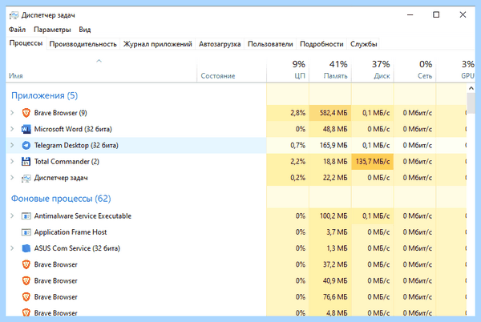Expand the Диспетчер задач process entry
The width and height of the screenshot is (481, 322).
pyautogui.click(x=12, y=178)
